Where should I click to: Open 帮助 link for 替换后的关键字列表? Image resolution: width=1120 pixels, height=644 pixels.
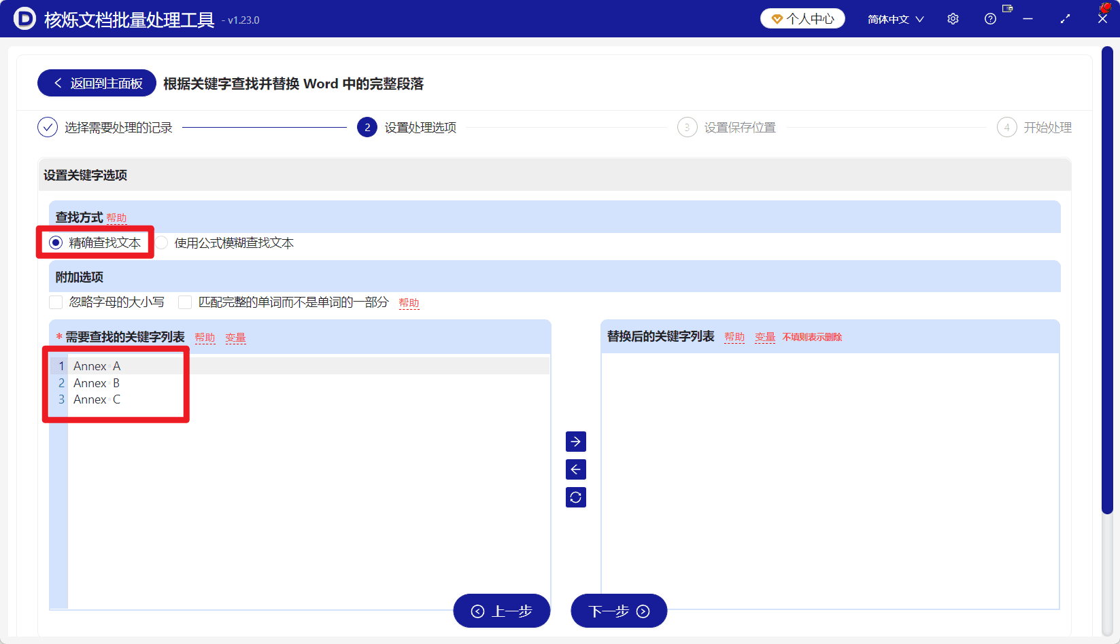point(734,337)
